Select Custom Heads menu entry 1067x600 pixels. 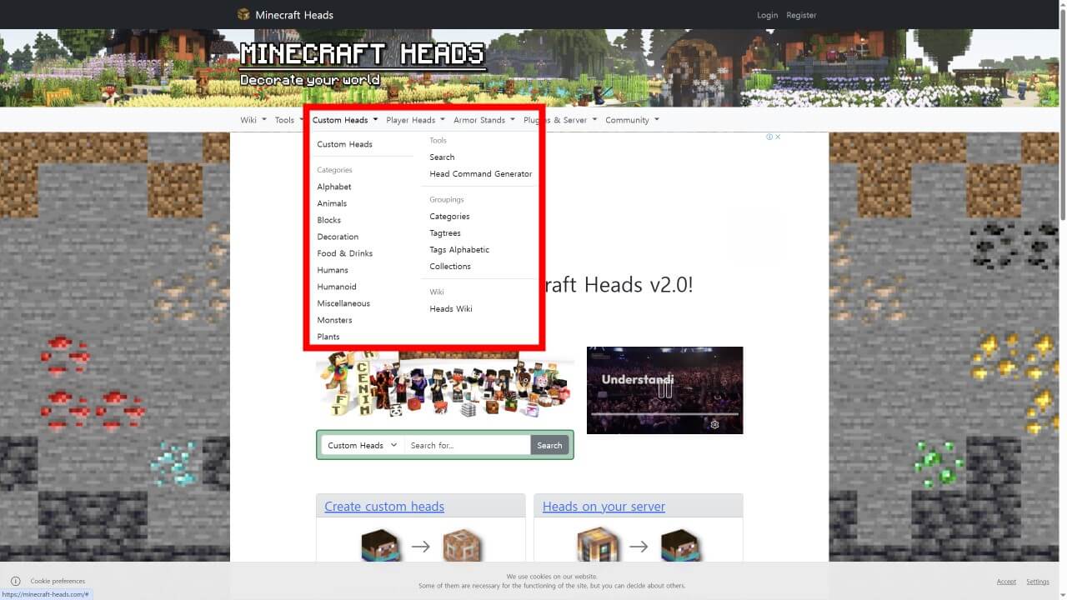344,144
